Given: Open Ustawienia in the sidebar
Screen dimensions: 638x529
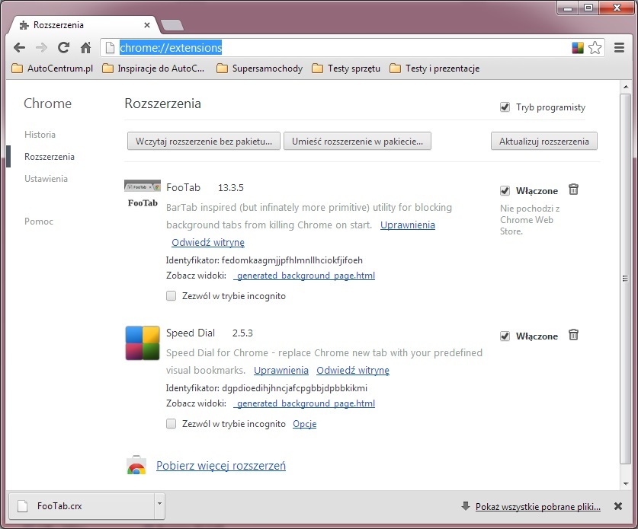Looking at the screenshot, I should point(46,179).
